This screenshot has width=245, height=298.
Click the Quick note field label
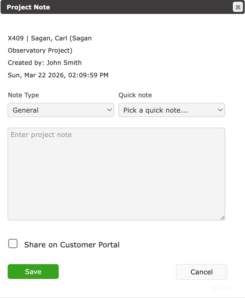pyautogui.click(x=135, y=95)
